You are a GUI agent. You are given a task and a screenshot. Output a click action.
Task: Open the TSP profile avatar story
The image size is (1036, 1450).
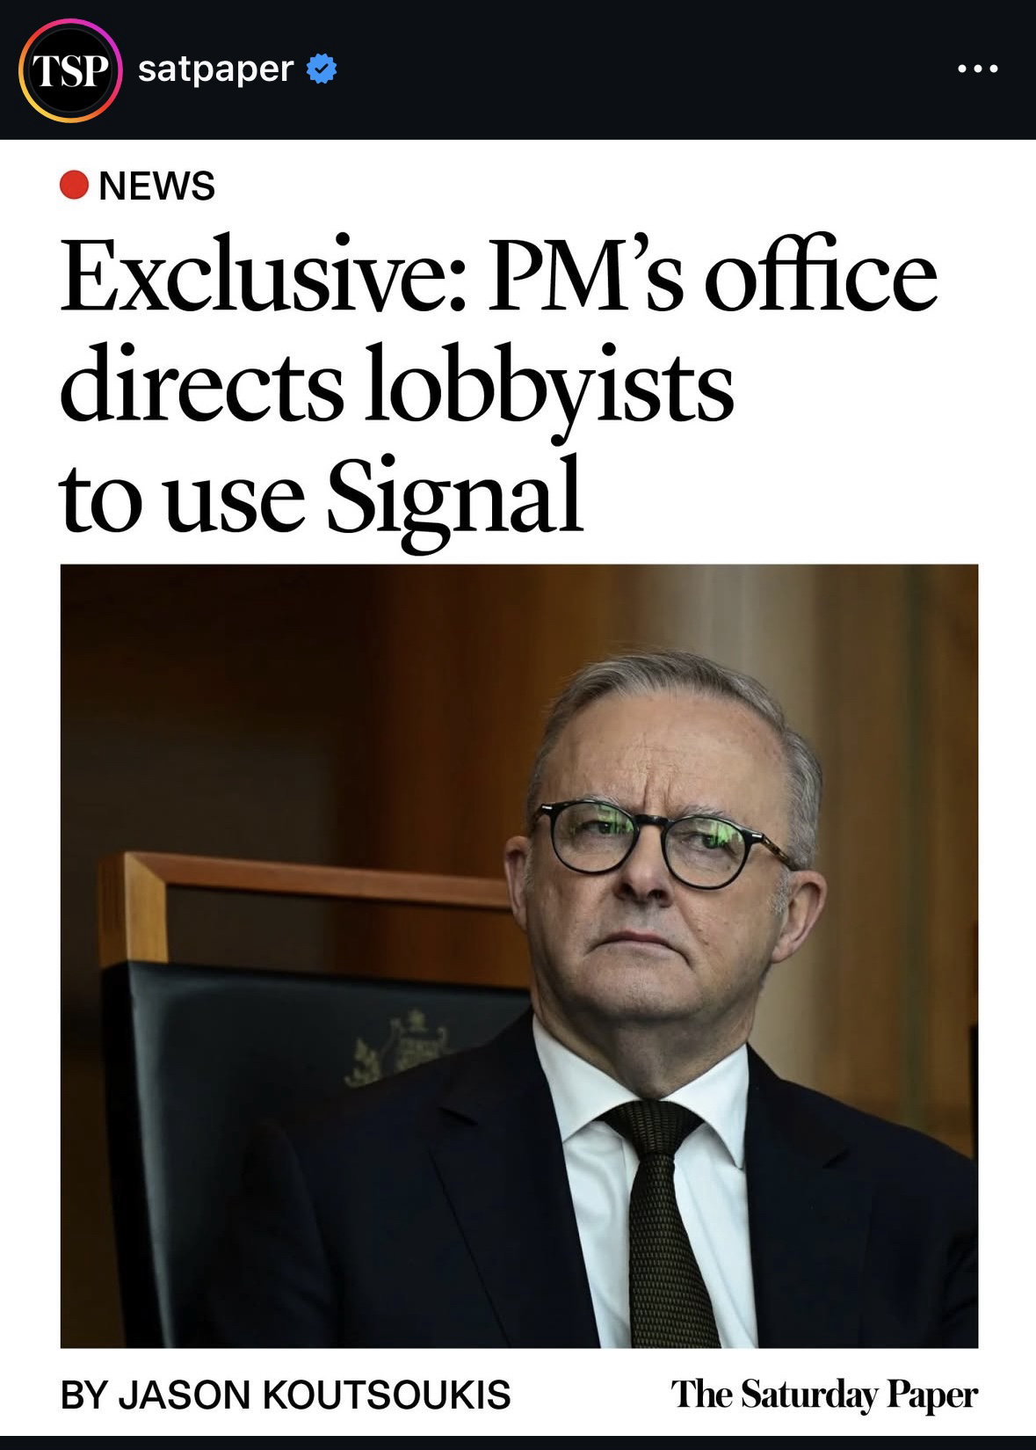tap(69, 69)
